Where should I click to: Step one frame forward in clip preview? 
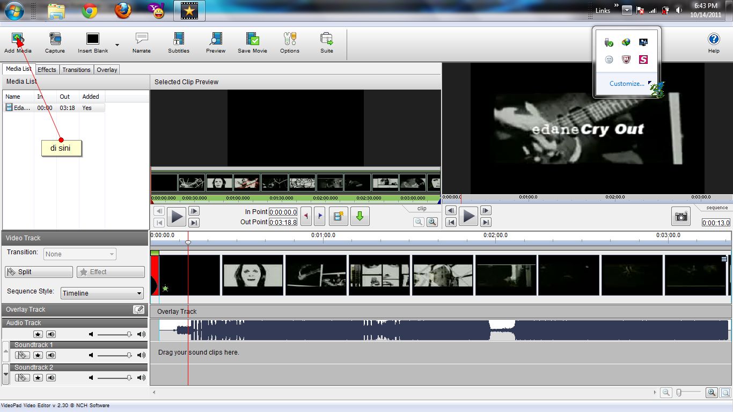pos(194,211)
